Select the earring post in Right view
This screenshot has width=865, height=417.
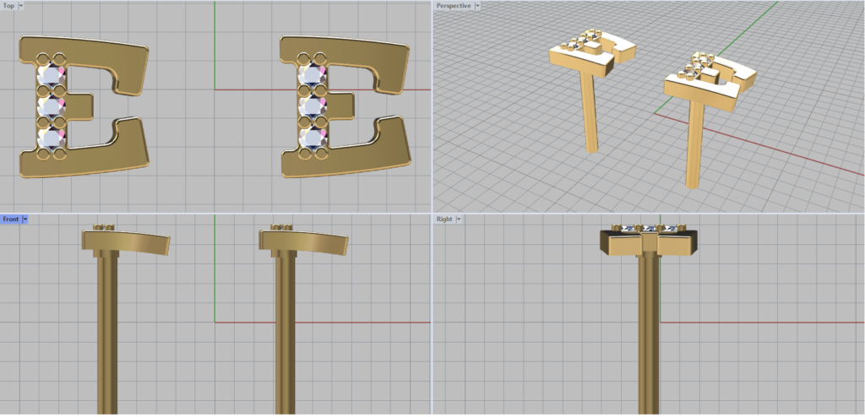pyautogui.click(x=648, y=338)
